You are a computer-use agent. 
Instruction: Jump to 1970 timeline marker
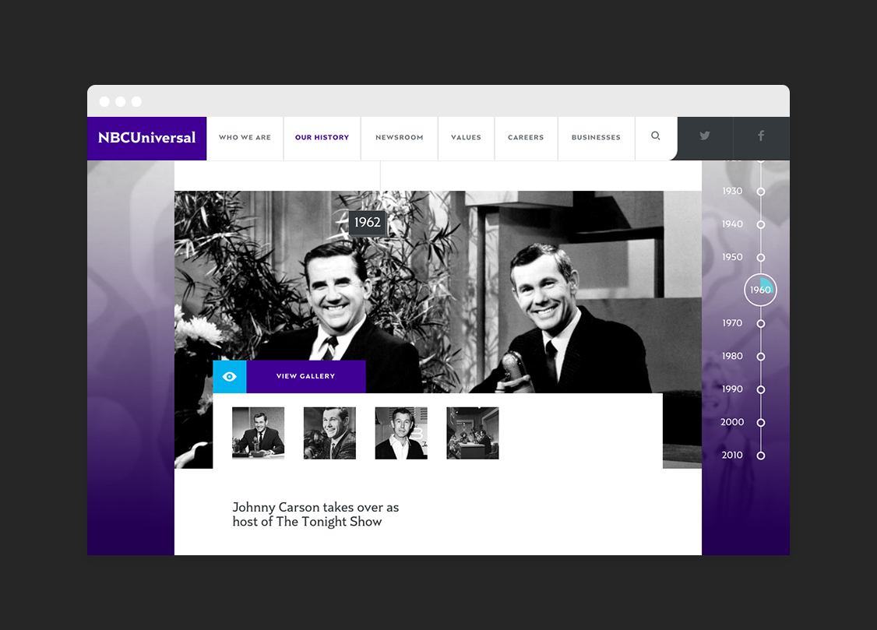(x=761, y=324)
